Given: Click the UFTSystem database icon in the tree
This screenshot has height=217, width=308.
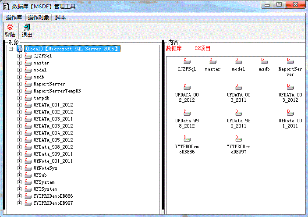Looking at the screenshot, I should pyautogui.click(x=28, y=189).
